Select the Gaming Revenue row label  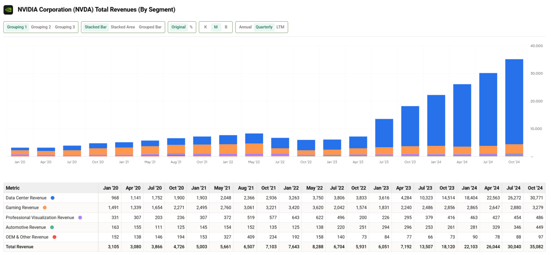[x=22, y=208]
